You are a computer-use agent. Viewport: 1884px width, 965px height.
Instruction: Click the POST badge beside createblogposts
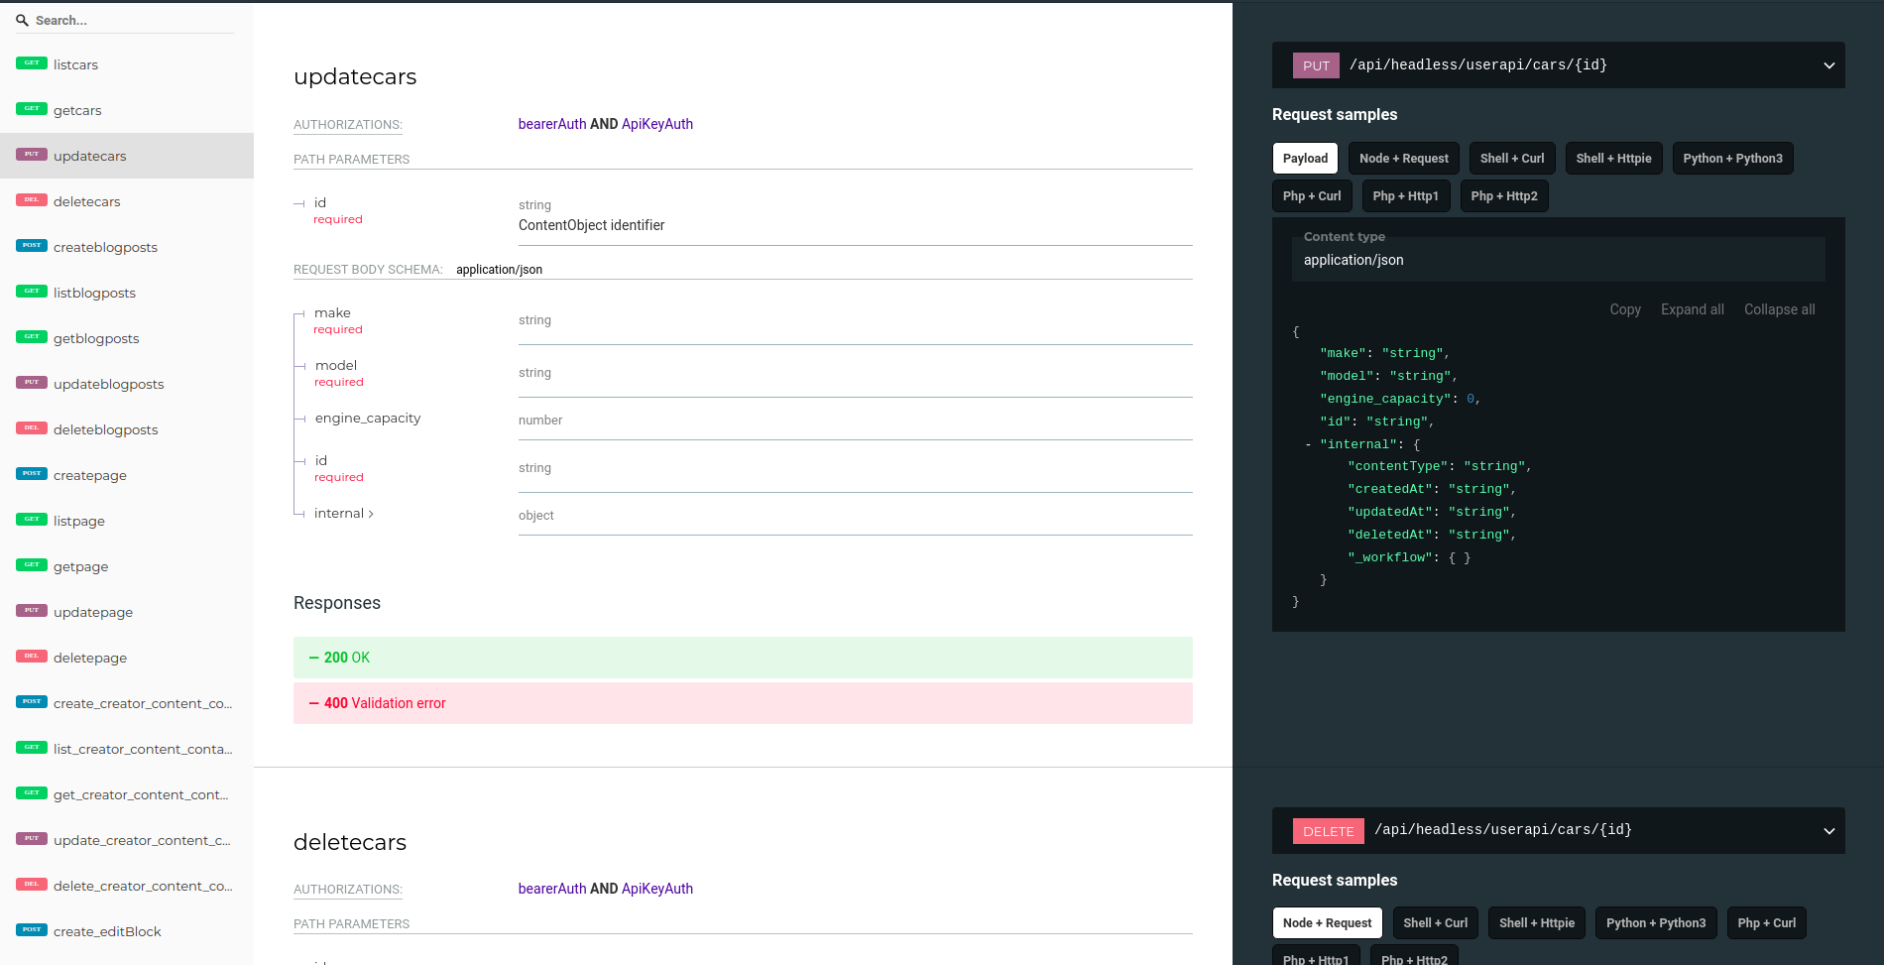(32, 246)
